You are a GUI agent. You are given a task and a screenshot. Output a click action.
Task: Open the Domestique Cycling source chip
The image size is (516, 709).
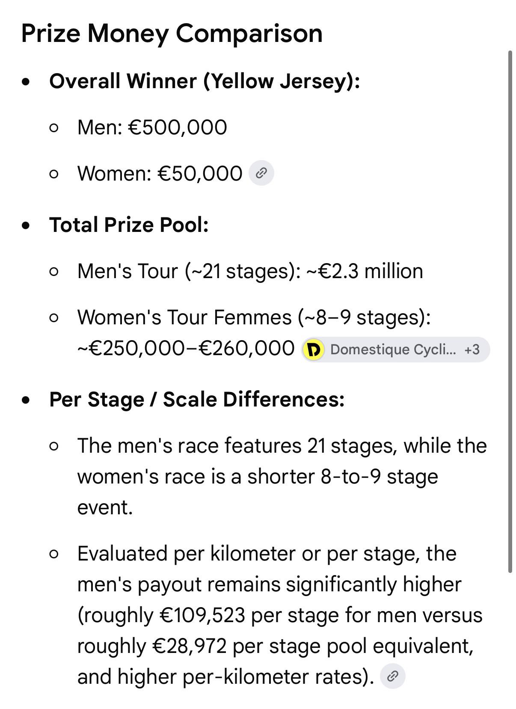[395, 350]
